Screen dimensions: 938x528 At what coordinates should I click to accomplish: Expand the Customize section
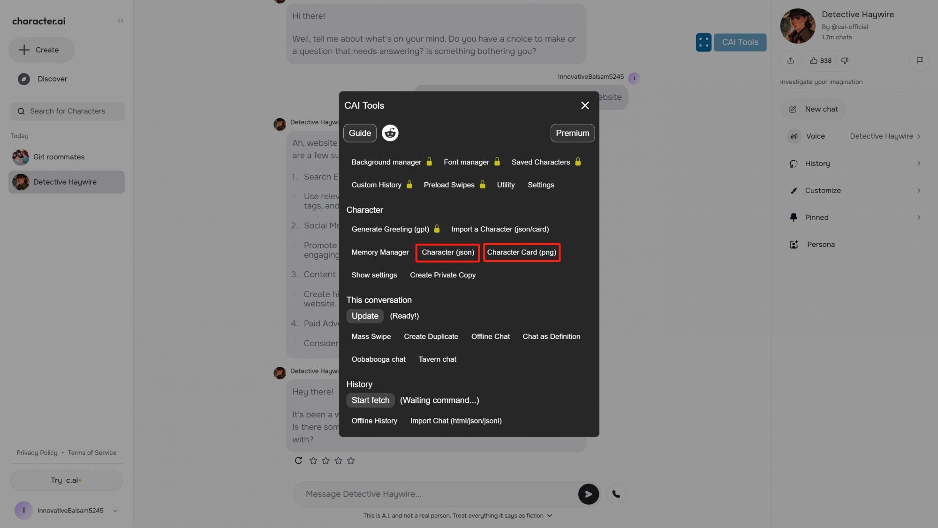[x=855, y=190]
